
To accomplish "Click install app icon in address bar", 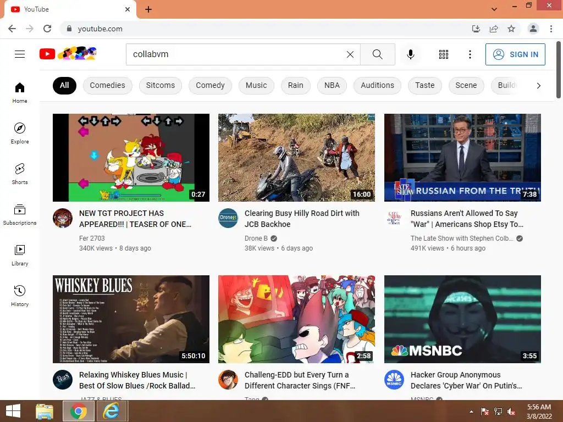I will (x=476, y=29).
